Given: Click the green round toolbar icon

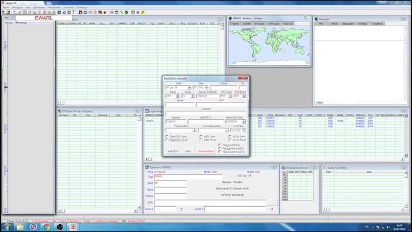Looking at the screenshot, I should pos(126,12).
